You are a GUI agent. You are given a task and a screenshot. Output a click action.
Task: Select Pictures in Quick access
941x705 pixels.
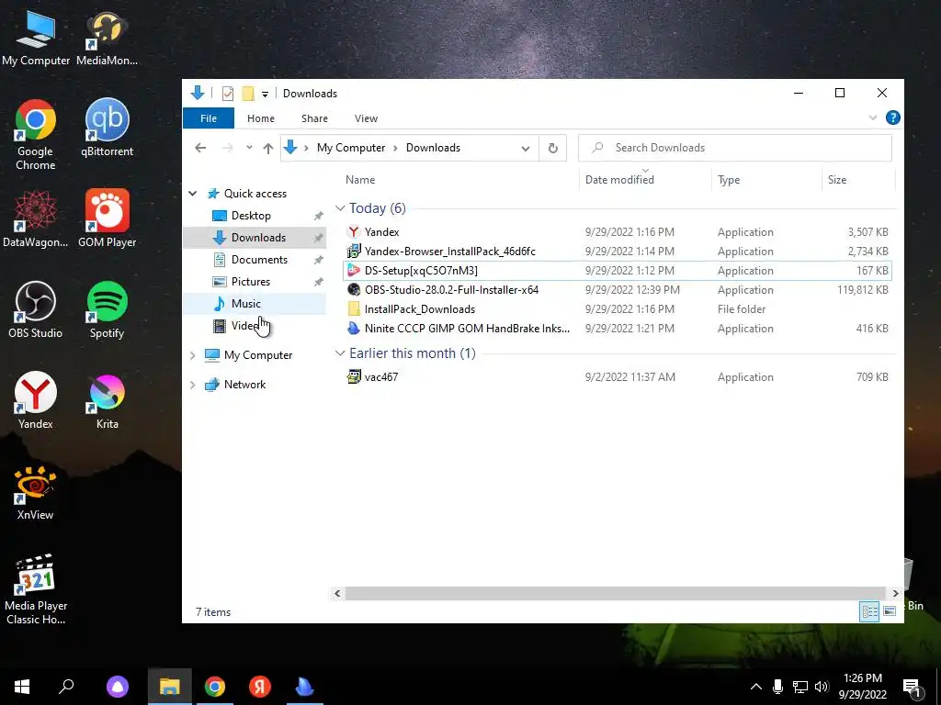251,282
